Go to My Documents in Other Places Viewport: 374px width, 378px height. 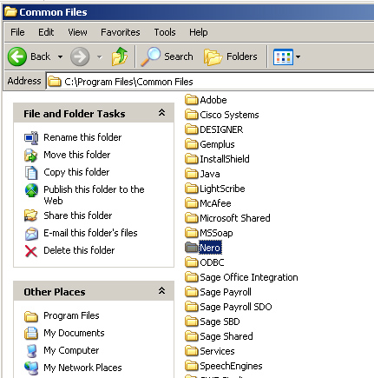point(74,333)
